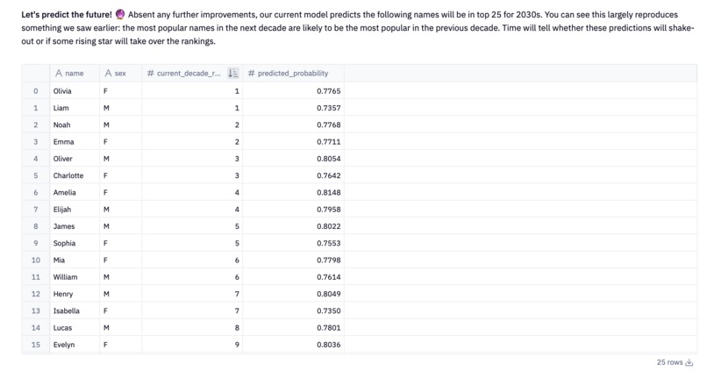Select the current_decade_r... column header
The width and height of the screenshot is (707, 378).
pyautogui.click(x=192, y=73)
